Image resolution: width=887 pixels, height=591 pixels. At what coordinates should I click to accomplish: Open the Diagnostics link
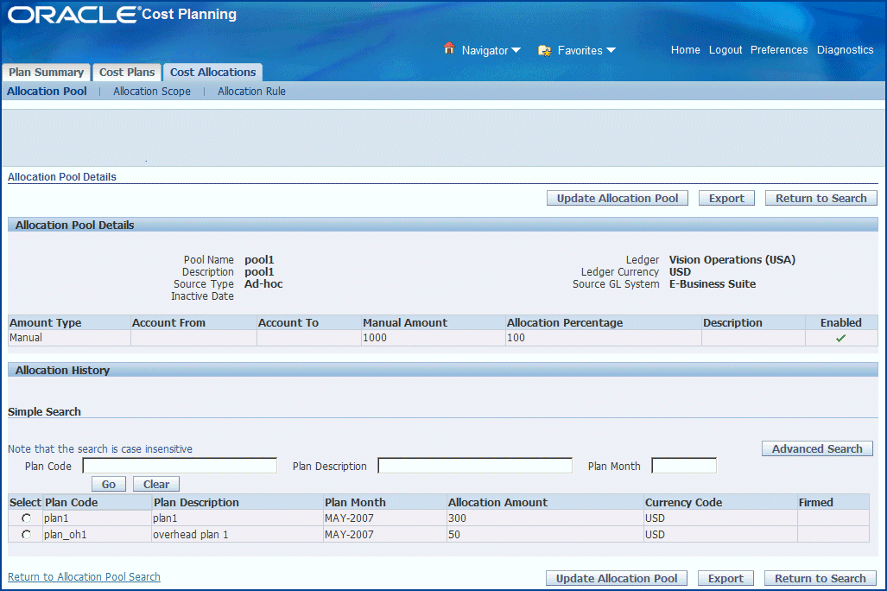pos(846,50)
